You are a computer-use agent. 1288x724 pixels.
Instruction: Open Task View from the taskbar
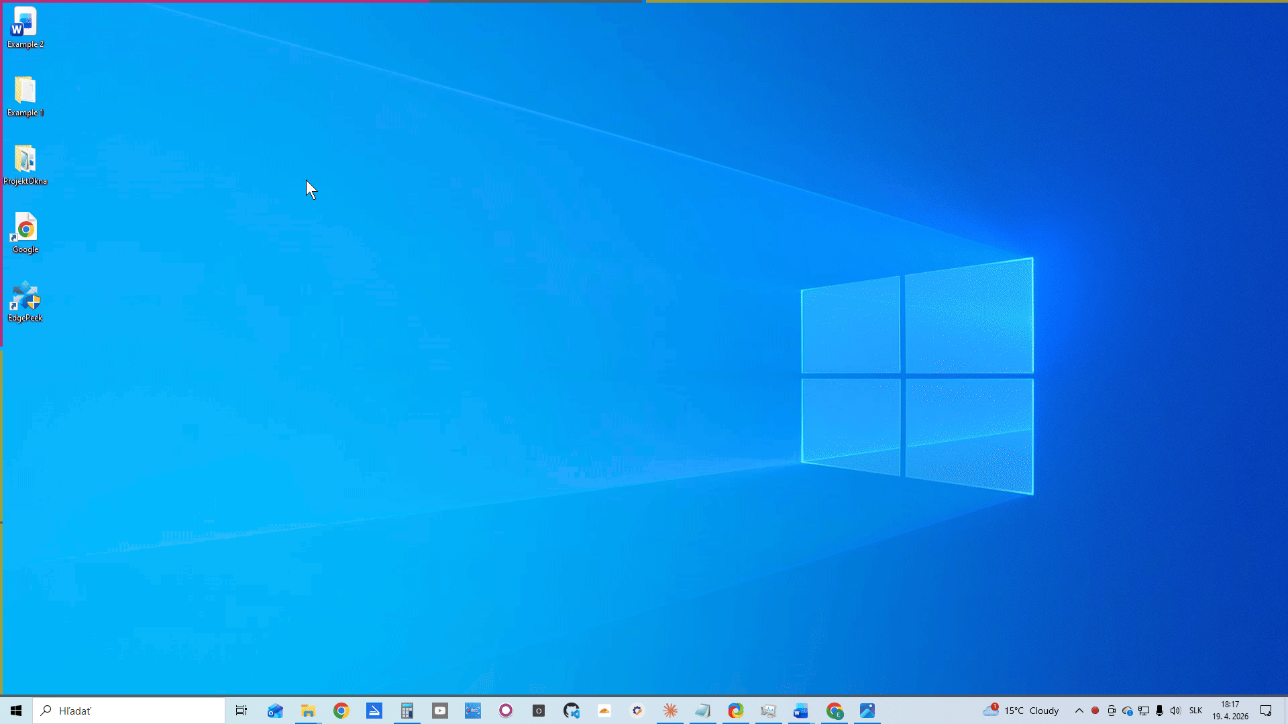[x=241, y=711]
